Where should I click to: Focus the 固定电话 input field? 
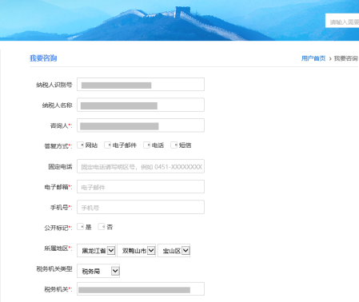141,166
